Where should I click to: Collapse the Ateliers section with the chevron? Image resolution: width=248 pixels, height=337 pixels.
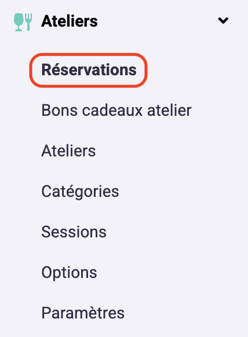tap(223, 21)
